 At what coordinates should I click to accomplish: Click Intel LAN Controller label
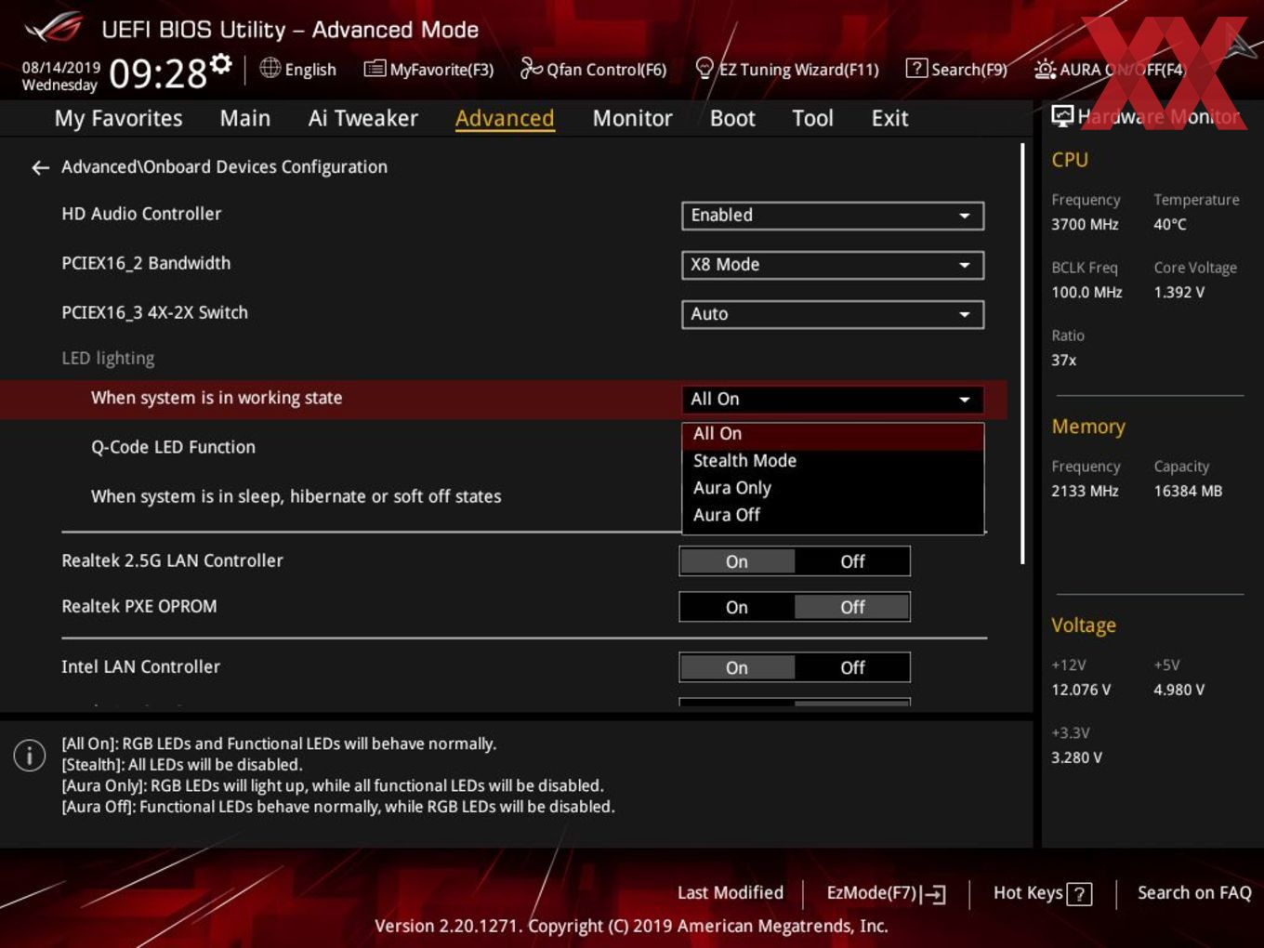pyautogui.click(x=140, y=666)
